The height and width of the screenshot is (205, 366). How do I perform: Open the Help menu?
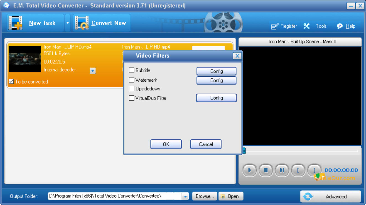pyautogui.click(x=350, y=26)
